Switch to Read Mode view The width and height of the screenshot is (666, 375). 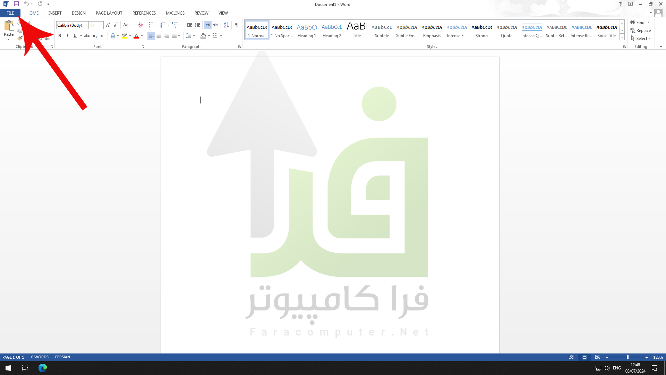(x=571, y=357)
